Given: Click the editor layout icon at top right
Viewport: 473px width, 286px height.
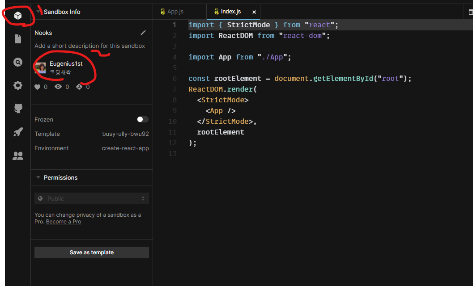Looking at the screenshot, I should click(x=471, y=12).
